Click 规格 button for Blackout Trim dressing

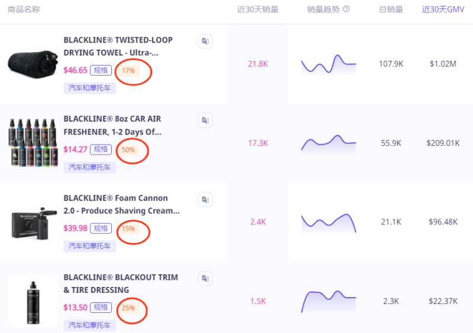point(101,307)
